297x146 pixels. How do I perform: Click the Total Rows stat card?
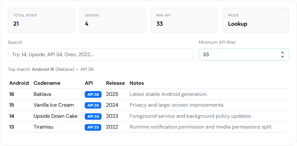pos(41,20)
